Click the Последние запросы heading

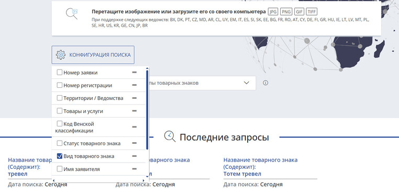pyautogui.click(x=224, y=137)
